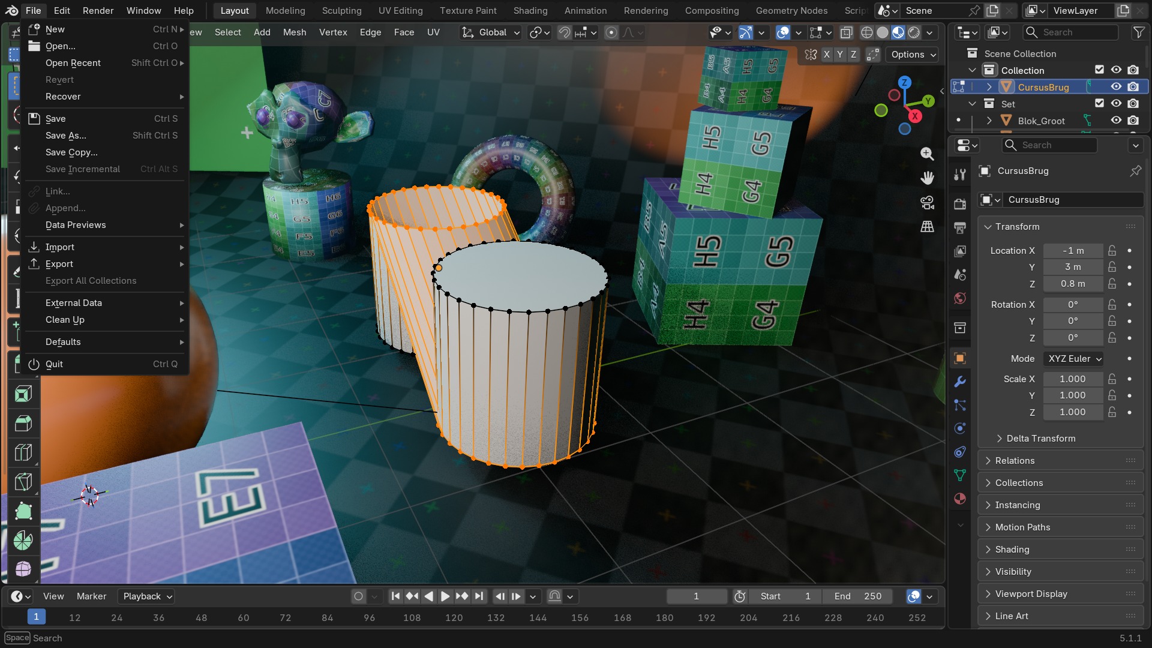The image size is (1152, 648).
Task: Toggle exclude checkbox for Collection
Action: coord(1099,70)
